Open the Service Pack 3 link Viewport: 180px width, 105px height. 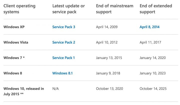[64, 27]
